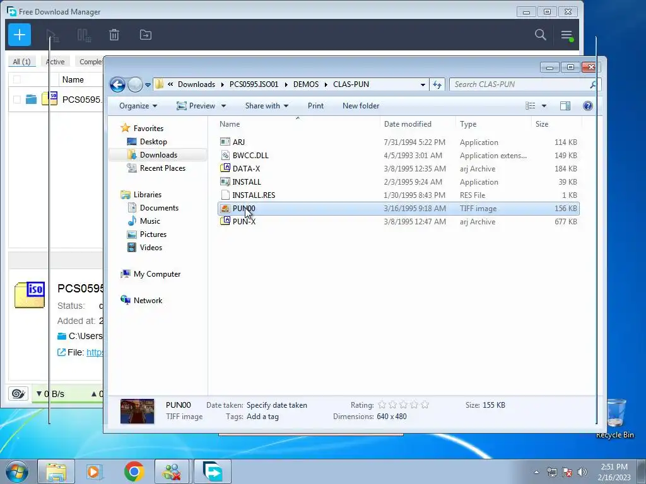Open the Share with menu
This screenshot has height=484, width=646.
click(x=267, y=106)
